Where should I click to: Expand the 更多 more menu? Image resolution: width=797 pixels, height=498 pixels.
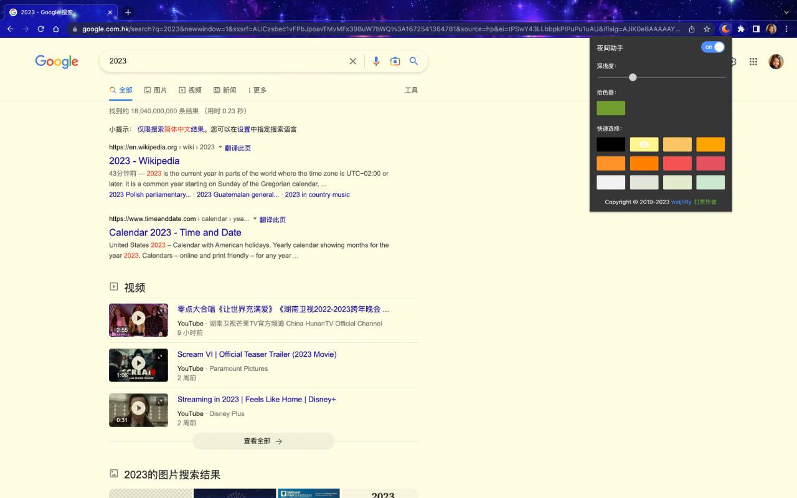pos(257,90)
